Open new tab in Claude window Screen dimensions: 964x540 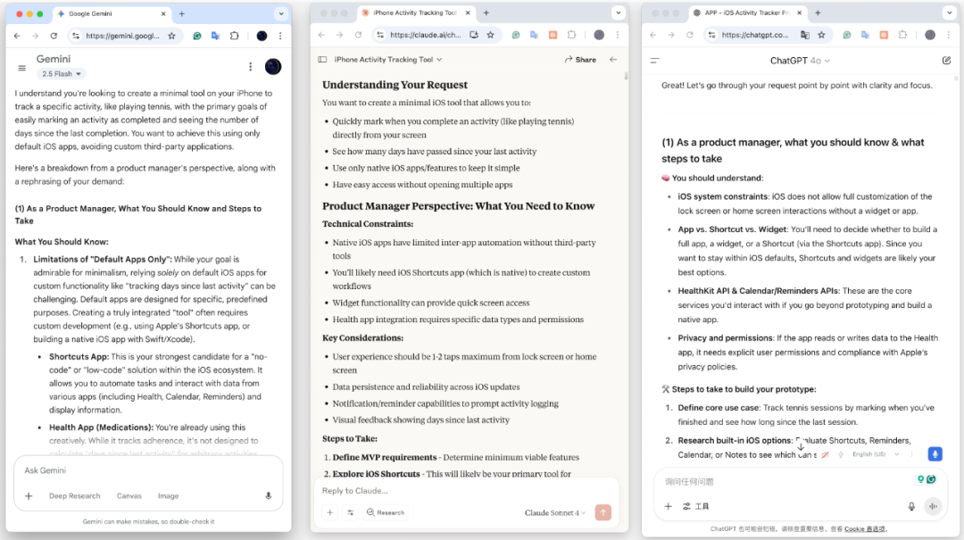click(x=486, y=12)
